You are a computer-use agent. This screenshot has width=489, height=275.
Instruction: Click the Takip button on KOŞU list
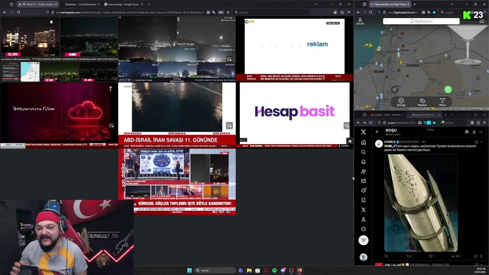pyautogui.click(x=430, y=130)
